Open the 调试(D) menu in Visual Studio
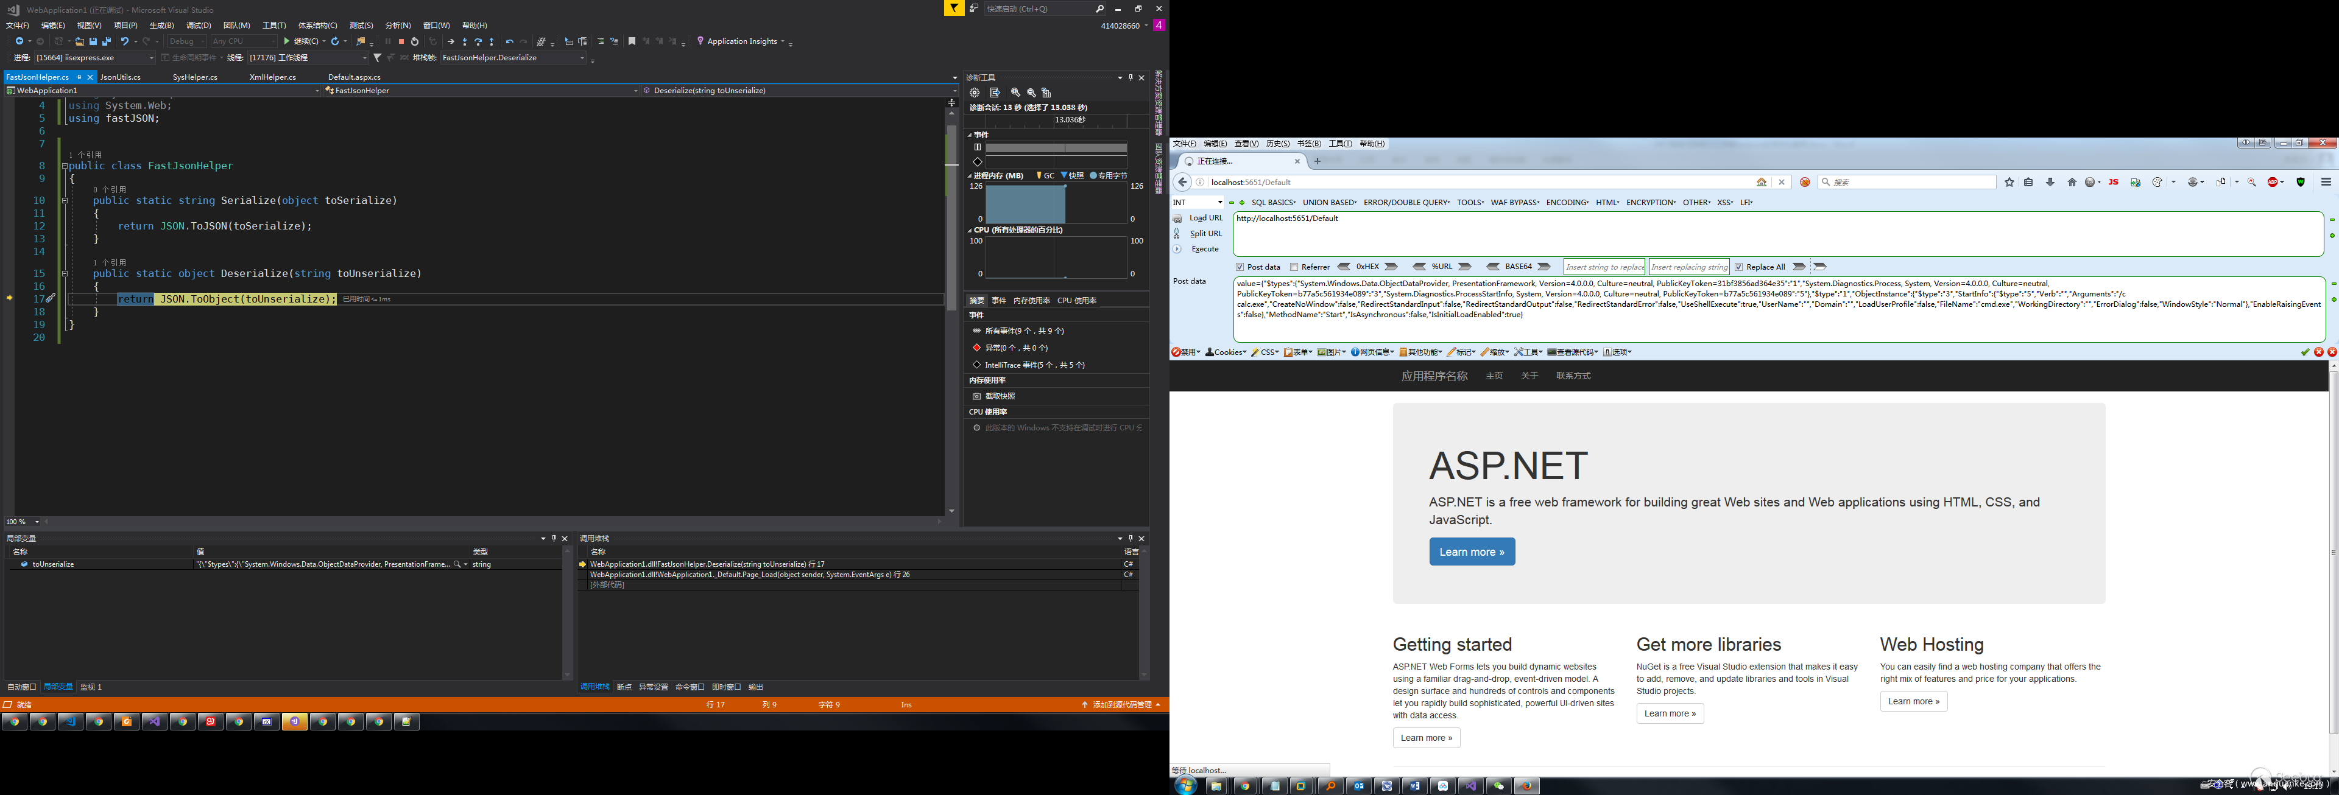 click(x=198, y=26)
